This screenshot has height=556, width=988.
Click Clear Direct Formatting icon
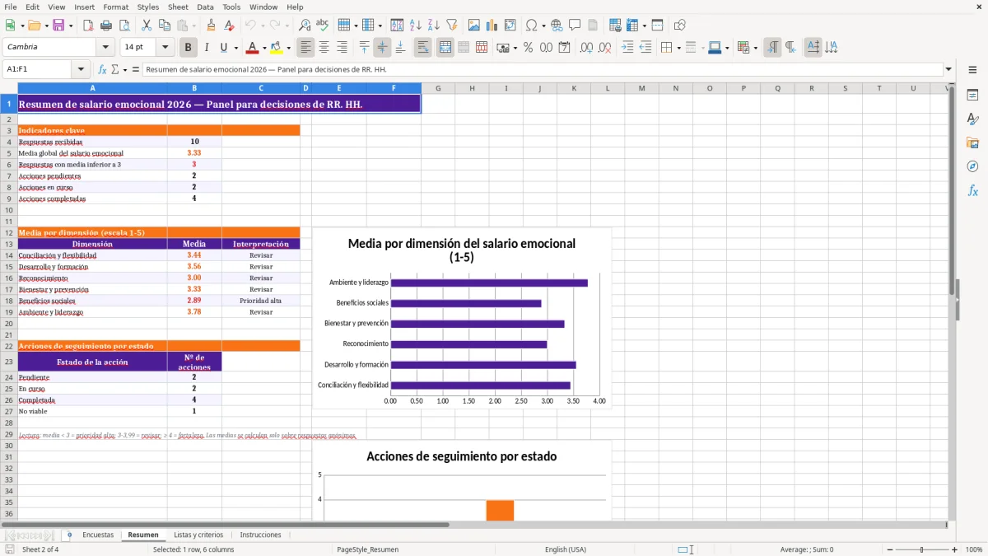228,26
